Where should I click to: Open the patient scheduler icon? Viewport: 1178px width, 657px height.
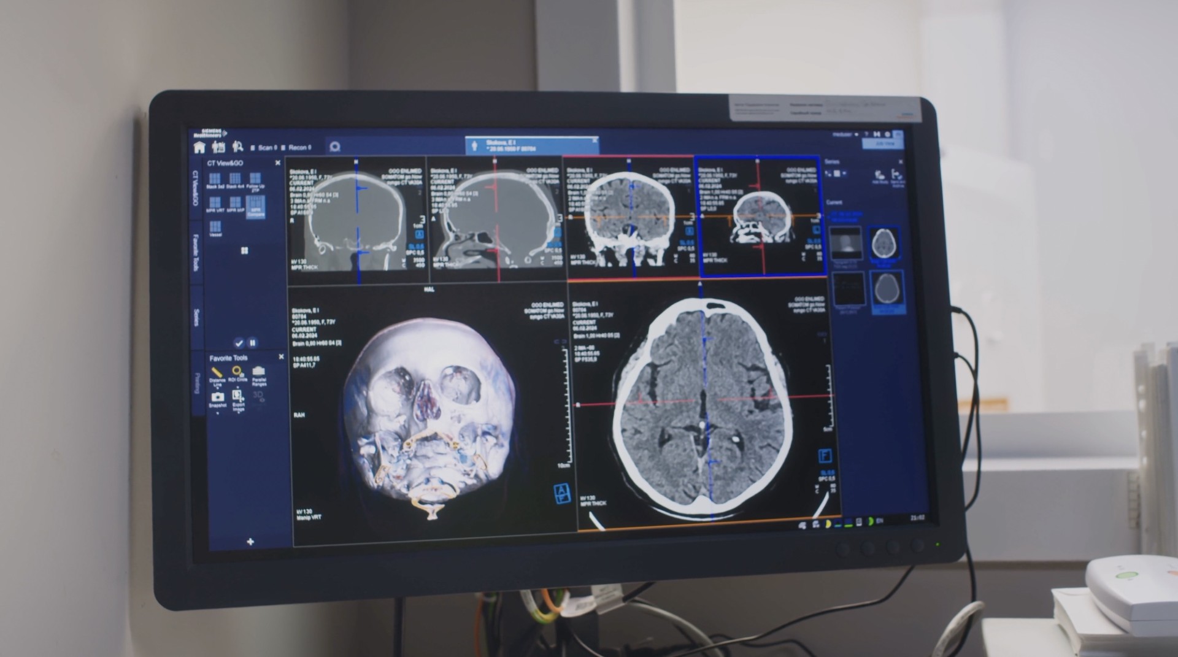pyautogui.click(x=218, y=147)
